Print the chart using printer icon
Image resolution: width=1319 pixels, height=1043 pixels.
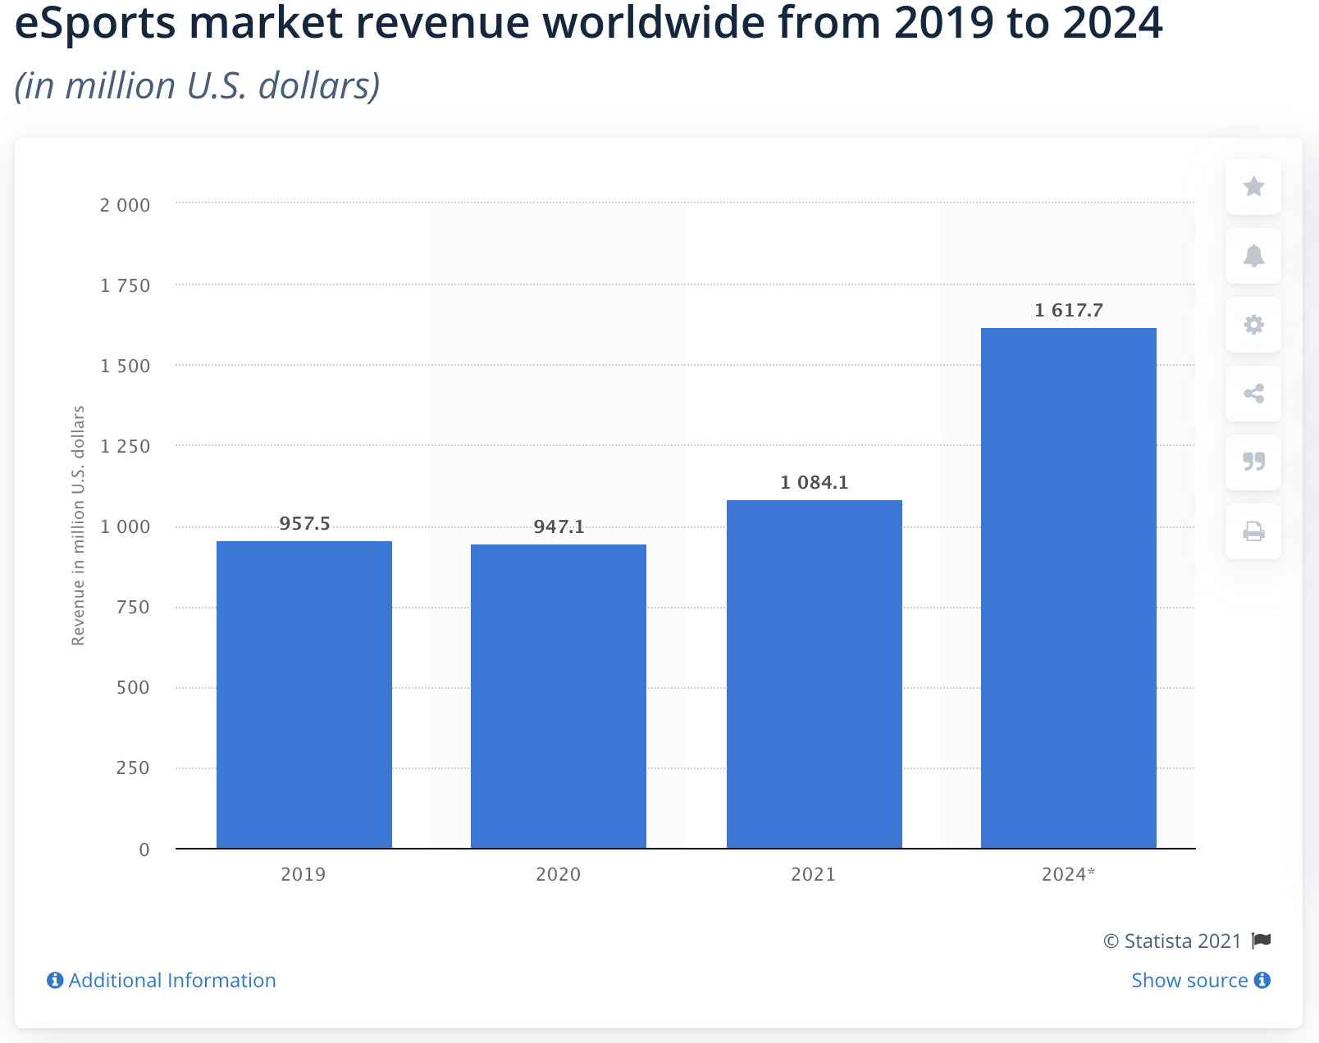tap(1253, 531)
